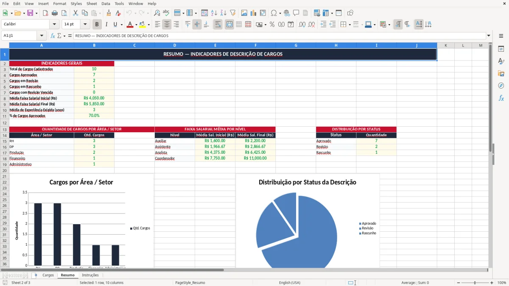Increase indent

tap(323, 25)
